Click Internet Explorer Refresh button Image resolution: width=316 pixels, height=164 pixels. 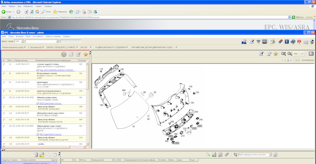(x=32, y=12)
